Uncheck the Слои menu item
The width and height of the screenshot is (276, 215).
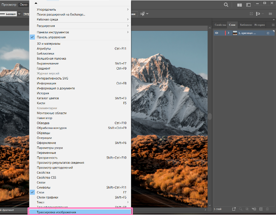tap(41, 192)
